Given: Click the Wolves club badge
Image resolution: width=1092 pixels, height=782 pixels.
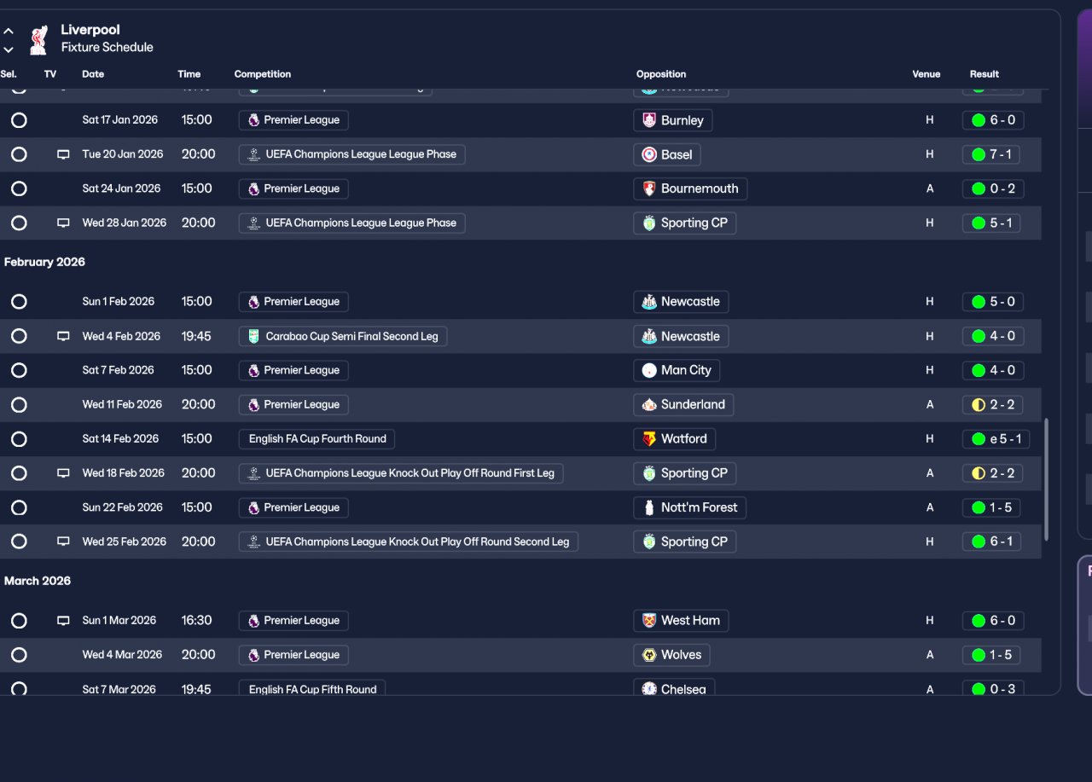Looking at the screenshot, I should tap(649, 655).
